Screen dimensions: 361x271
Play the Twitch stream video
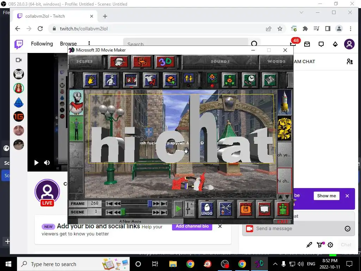(x=36, y=163)
